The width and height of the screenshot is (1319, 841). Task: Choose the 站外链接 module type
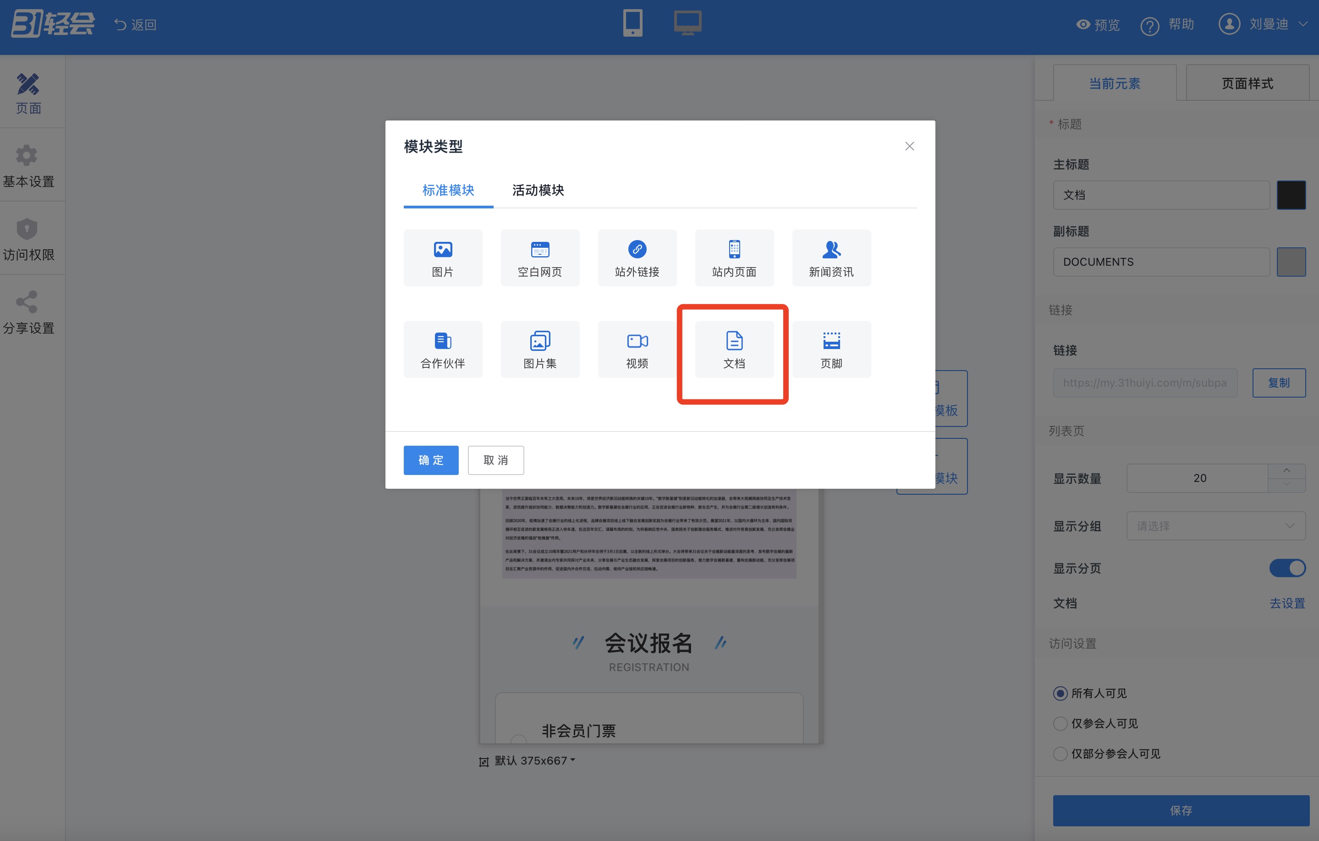(637, 257)
